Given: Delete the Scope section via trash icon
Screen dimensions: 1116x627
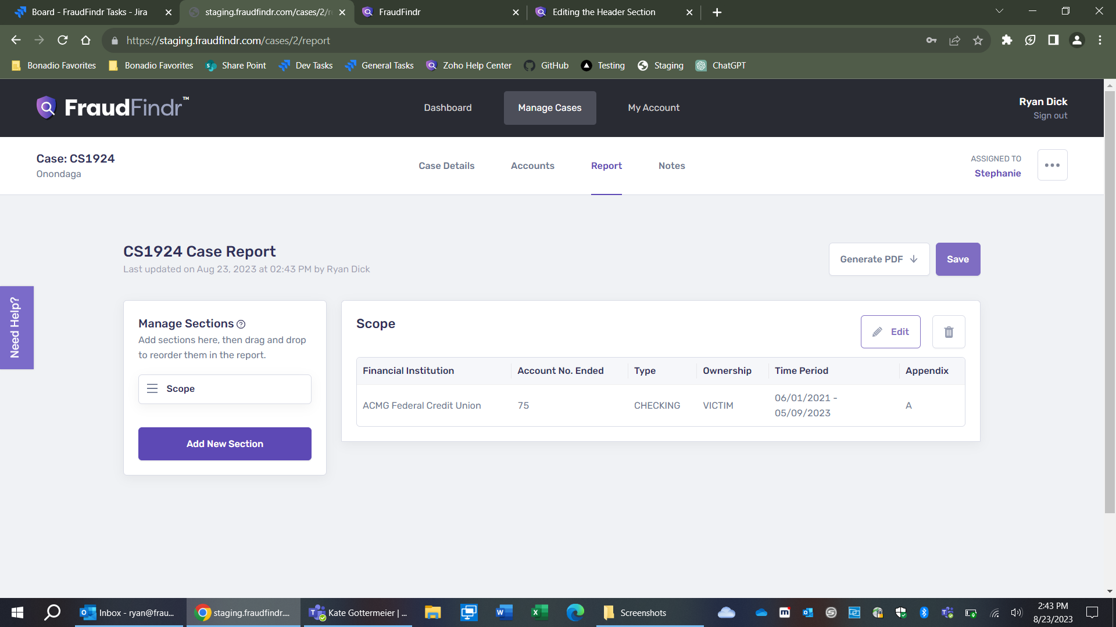Looking at the screenshot, I should point(949,332).
